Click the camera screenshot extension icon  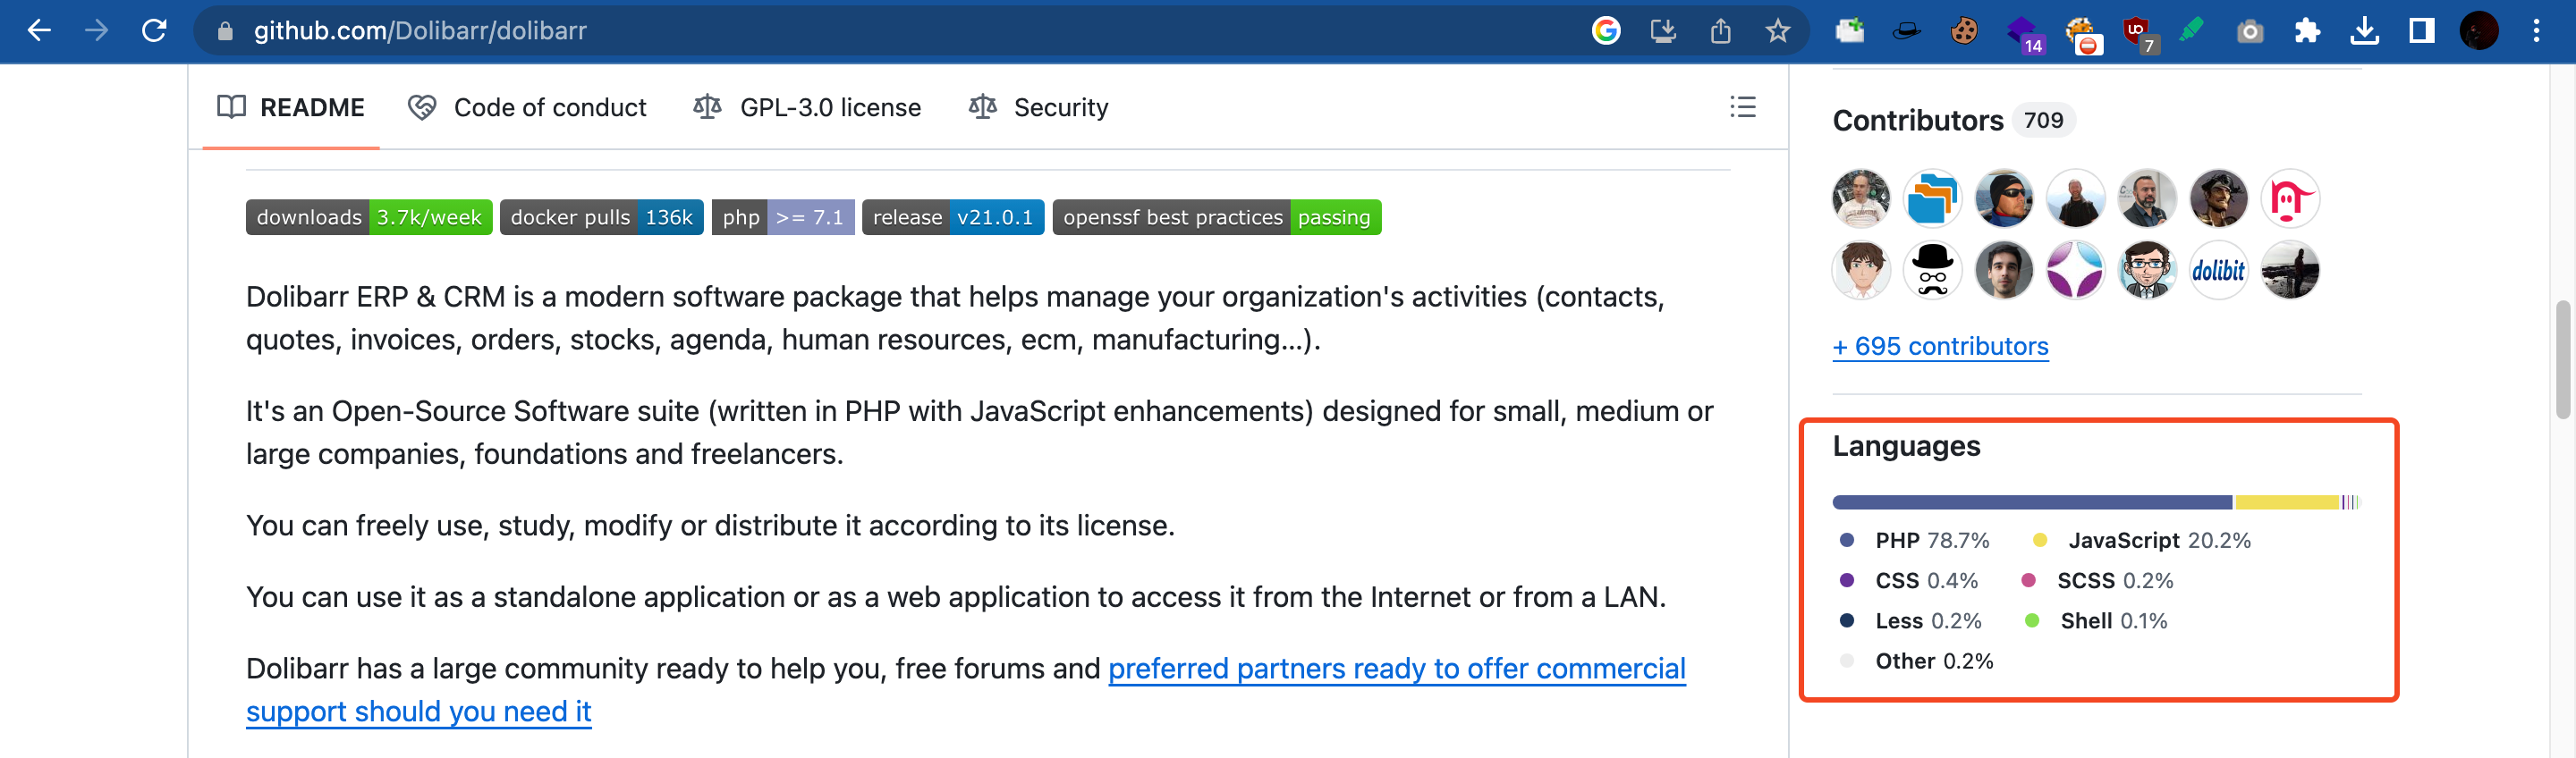click(2250, 32)
